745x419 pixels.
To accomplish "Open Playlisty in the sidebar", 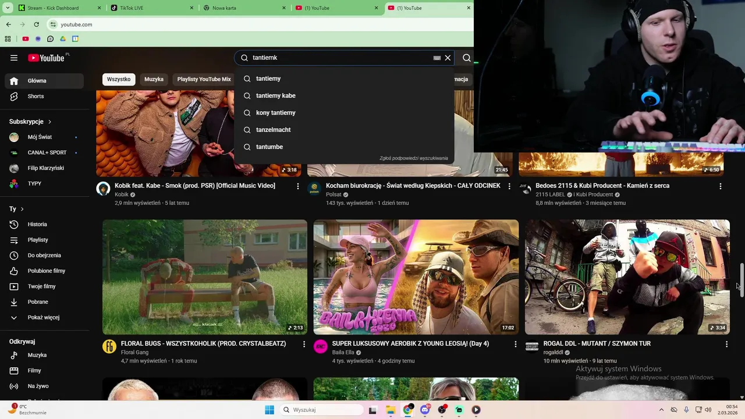I will click(44, 240).
